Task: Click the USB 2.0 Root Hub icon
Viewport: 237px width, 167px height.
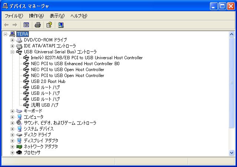Action: pyautogui.click(x=26, y=81)
